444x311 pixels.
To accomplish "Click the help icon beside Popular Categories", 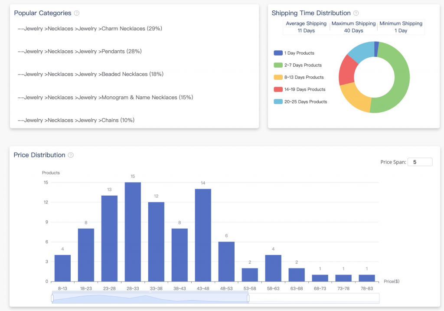I will click(77, 13).
